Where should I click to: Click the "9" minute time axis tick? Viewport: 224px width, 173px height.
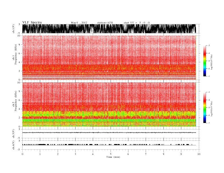(x=181, y=154)
